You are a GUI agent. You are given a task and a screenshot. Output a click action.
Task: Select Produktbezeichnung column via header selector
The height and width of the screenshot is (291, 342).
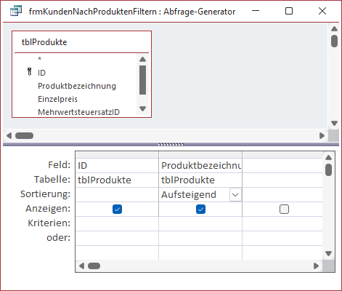(200, 155)
